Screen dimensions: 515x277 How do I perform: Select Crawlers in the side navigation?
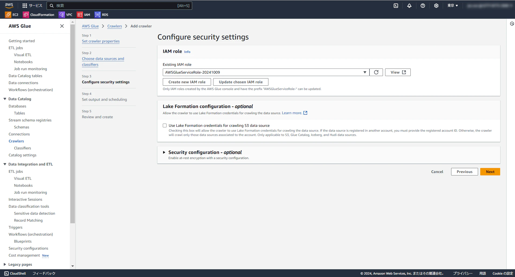pos(16,141)
